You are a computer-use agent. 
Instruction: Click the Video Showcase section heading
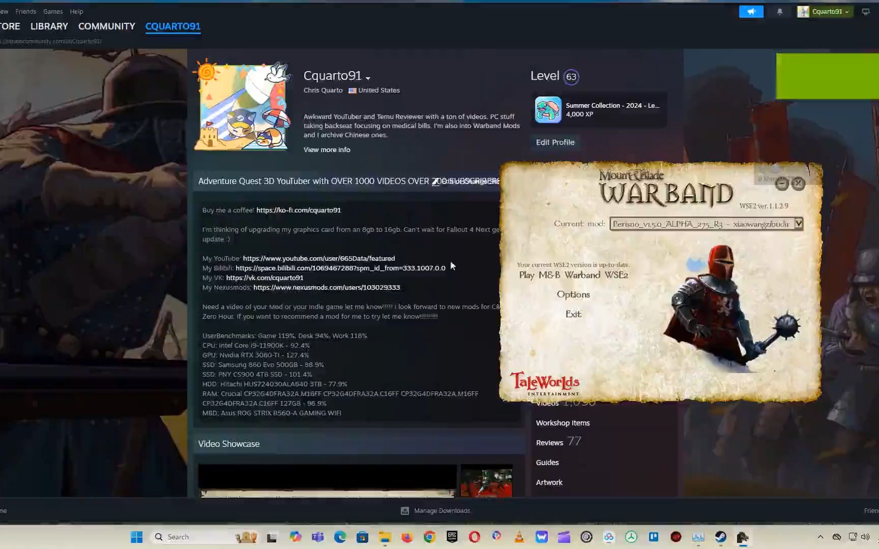tap(229, 444)
